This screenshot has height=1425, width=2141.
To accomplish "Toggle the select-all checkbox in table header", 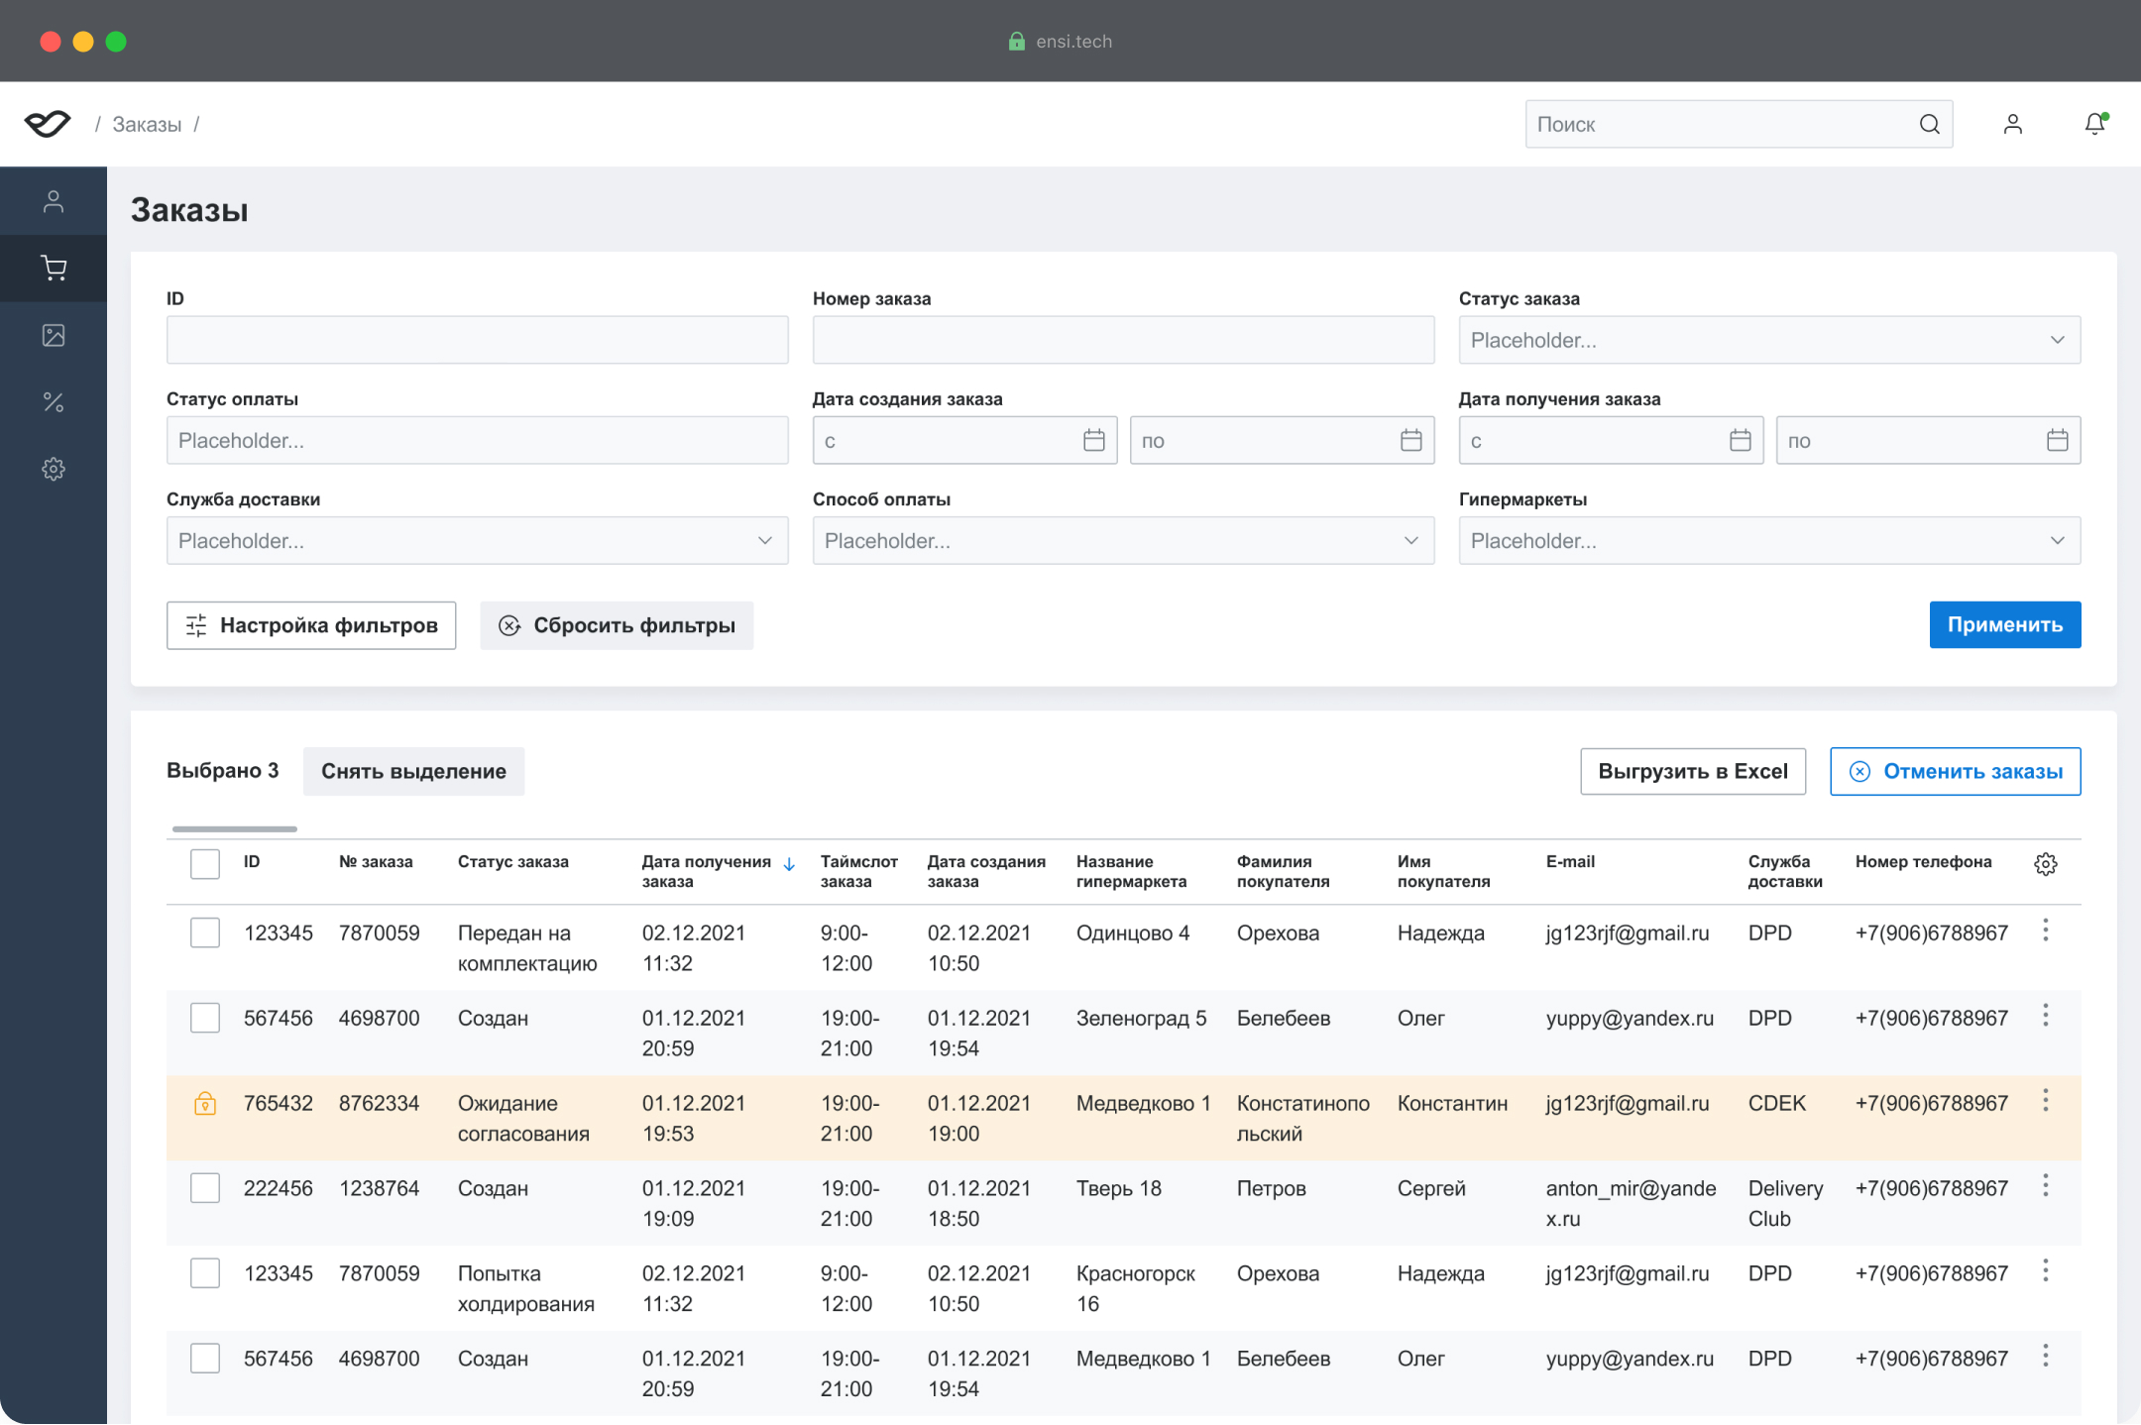I will [205, 864].
